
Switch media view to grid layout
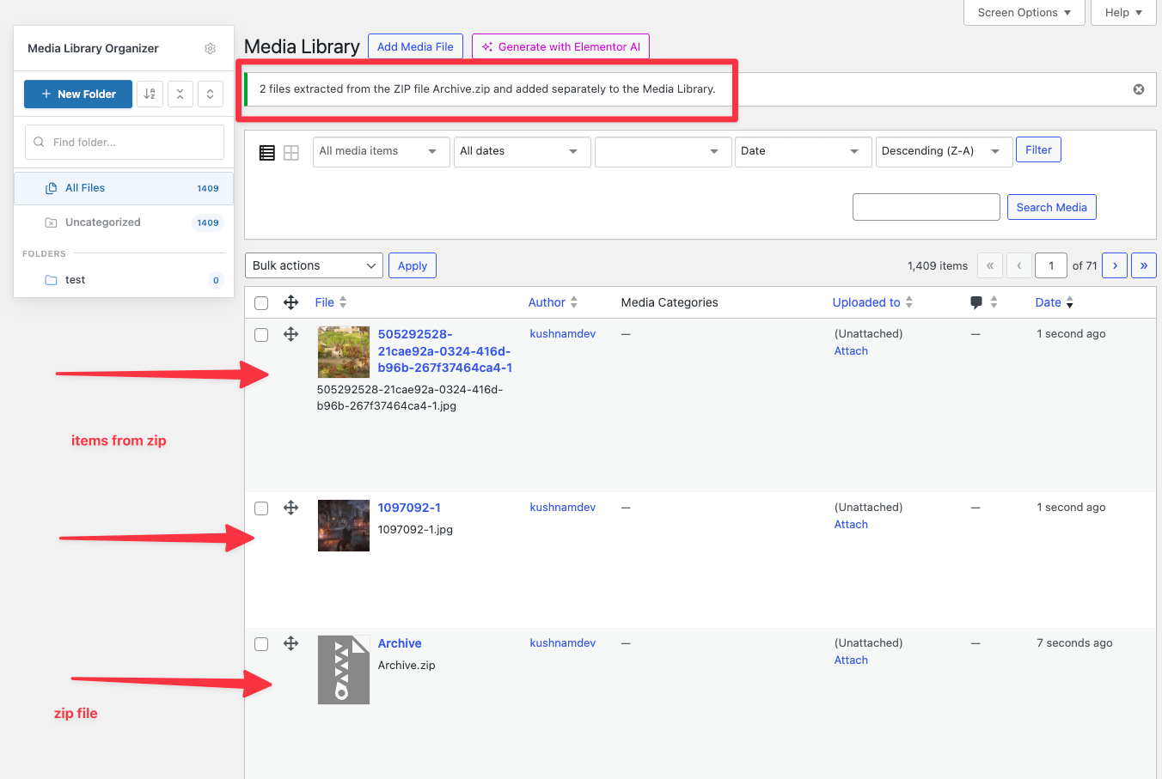pos(291,152)
